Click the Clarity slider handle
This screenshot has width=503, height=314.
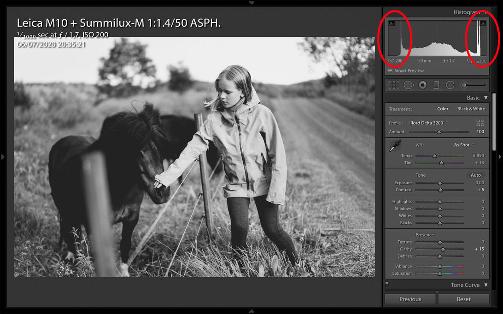coord(443,250)
